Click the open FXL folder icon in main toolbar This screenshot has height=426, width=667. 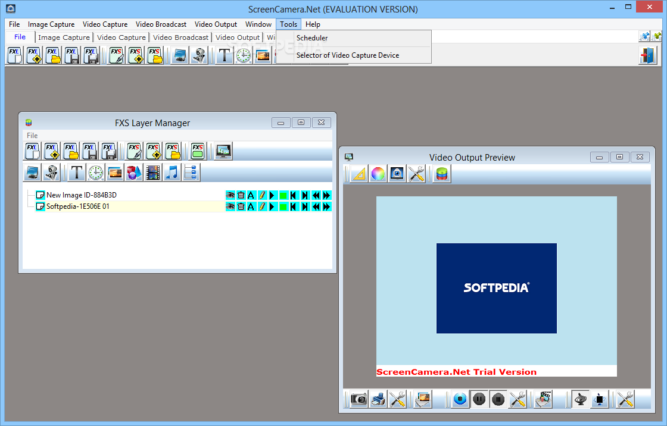pyautogui.click(x=53, y=55)
